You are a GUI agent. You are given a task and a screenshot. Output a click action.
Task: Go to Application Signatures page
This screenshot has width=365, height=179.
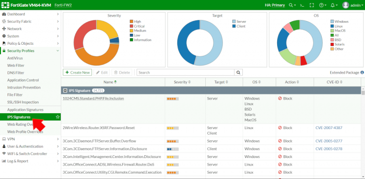pos(25,109)
